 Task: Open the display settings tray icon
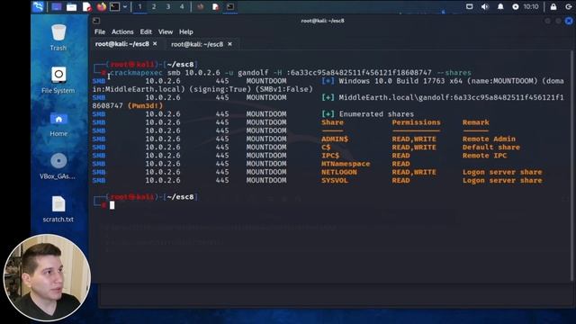pyautogui.click(x=470, y=6)
